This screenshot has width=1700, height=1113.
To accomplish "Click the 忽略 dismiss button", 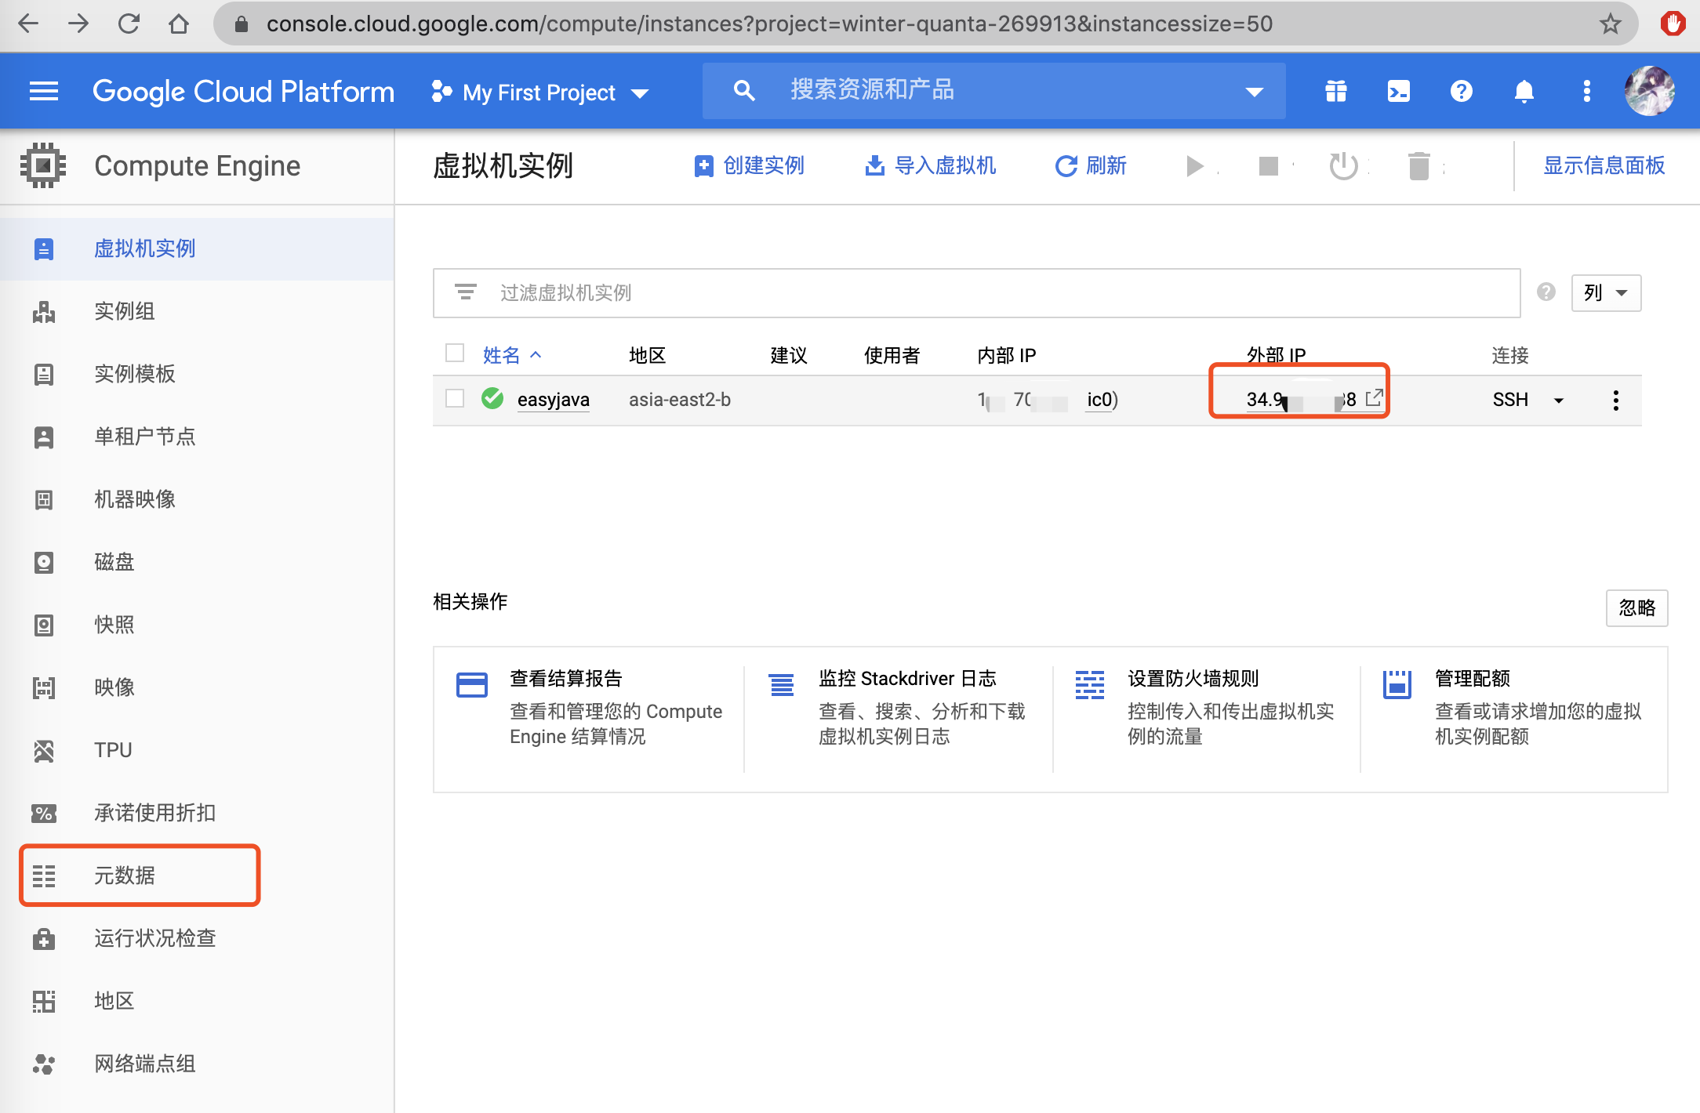I will pyautogui.click(x=1637, y=608).
